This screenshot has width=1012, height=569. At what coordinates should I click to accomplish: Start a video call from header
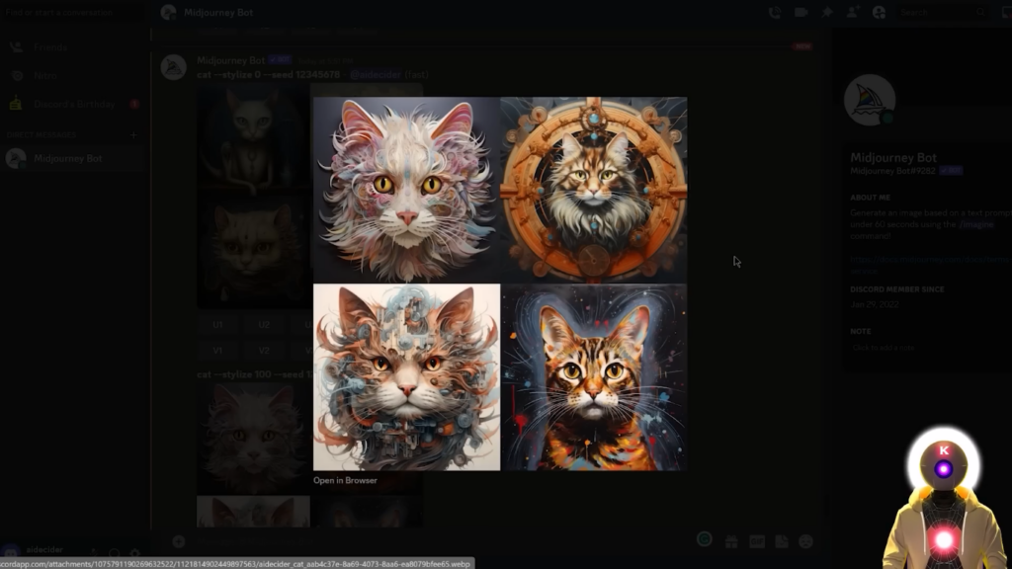801,12
